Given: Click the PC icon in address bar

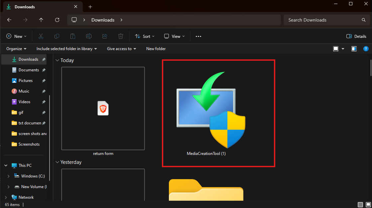Looking at the screenshot, I should 74,20.
